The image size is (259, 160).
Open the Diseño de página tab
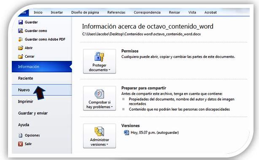(85, 12)
